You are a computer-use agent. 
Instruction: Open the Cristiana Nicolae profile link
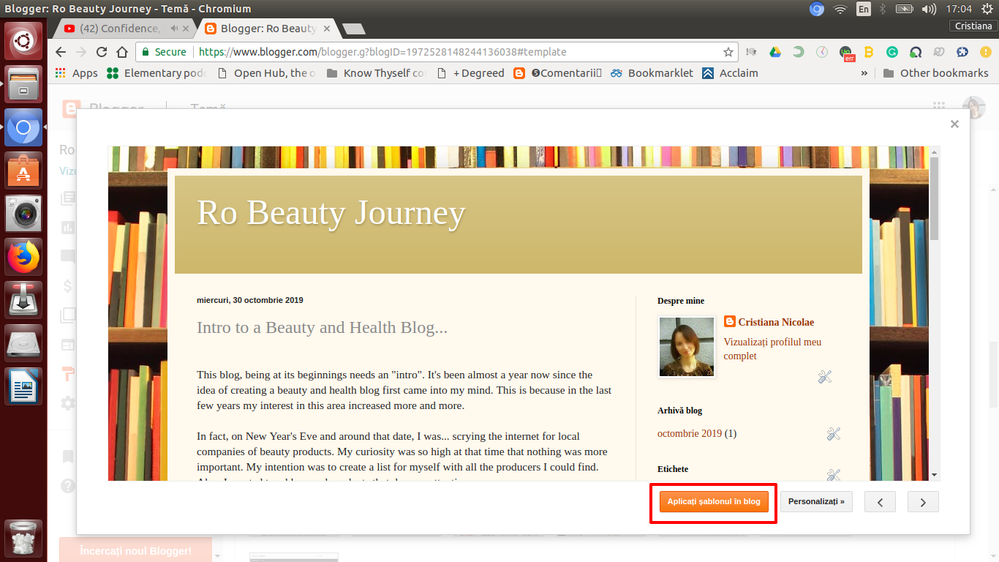(x=776, y=322)
